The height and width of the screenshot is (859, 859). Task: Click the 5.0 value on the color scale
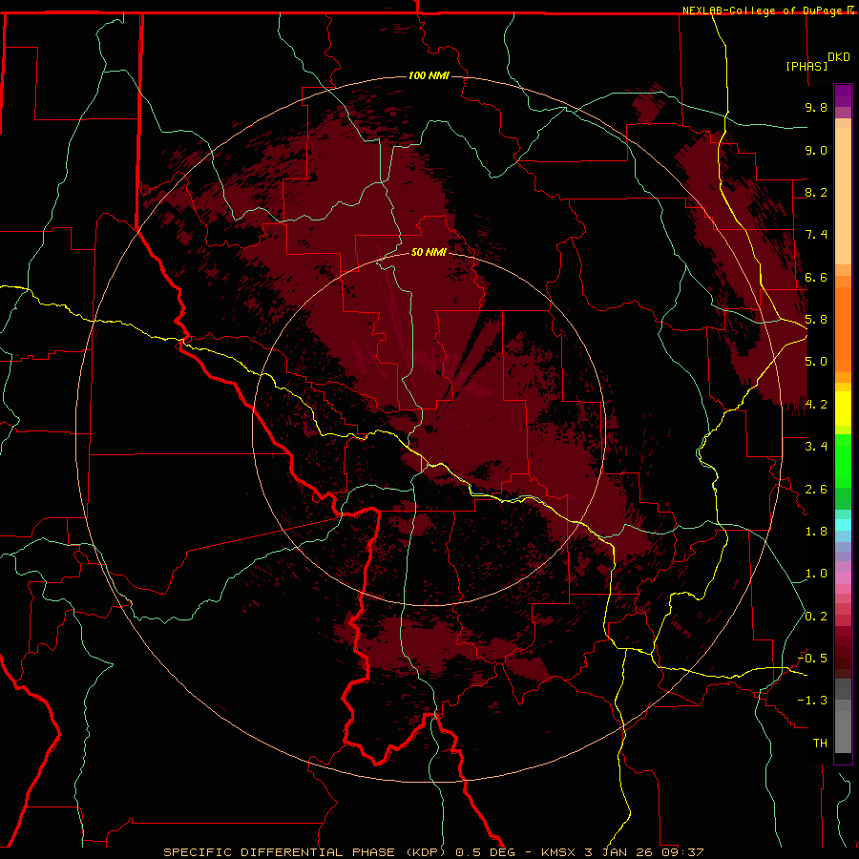(816, 362)
